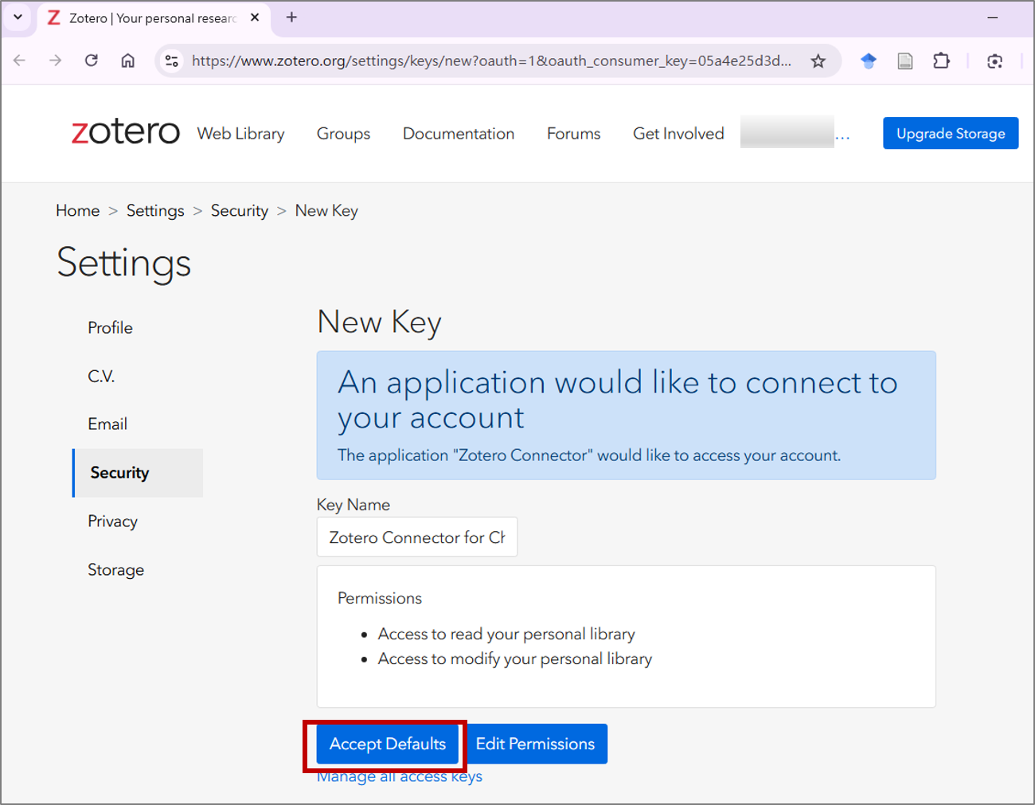The width and height of the screenshot is (1035, 805).
Task: Open the Upgrade Storage button
Action: pos(950,134)
